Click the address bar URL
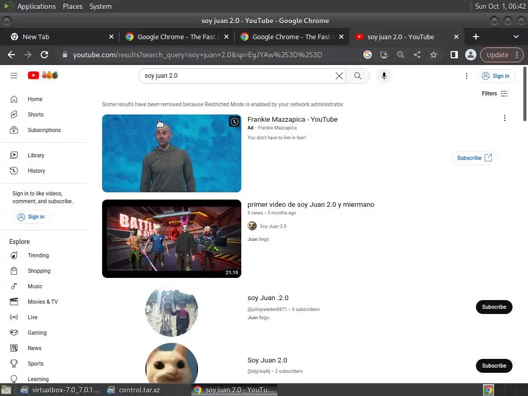The image size is (528, 396). click(x=197, y=55)
